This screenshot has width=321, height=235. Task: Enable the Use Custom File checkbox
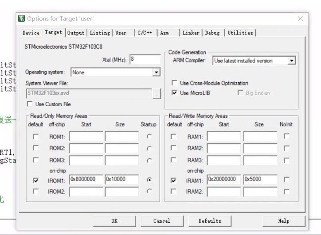[30, 104]
